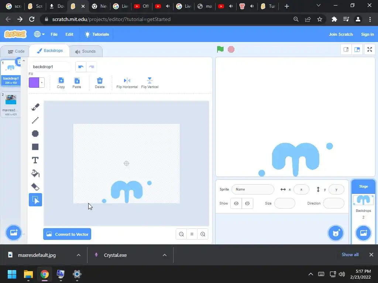Select the Circle tool
Viewport: 378px width, 283px height.
[x=35, y=133]
